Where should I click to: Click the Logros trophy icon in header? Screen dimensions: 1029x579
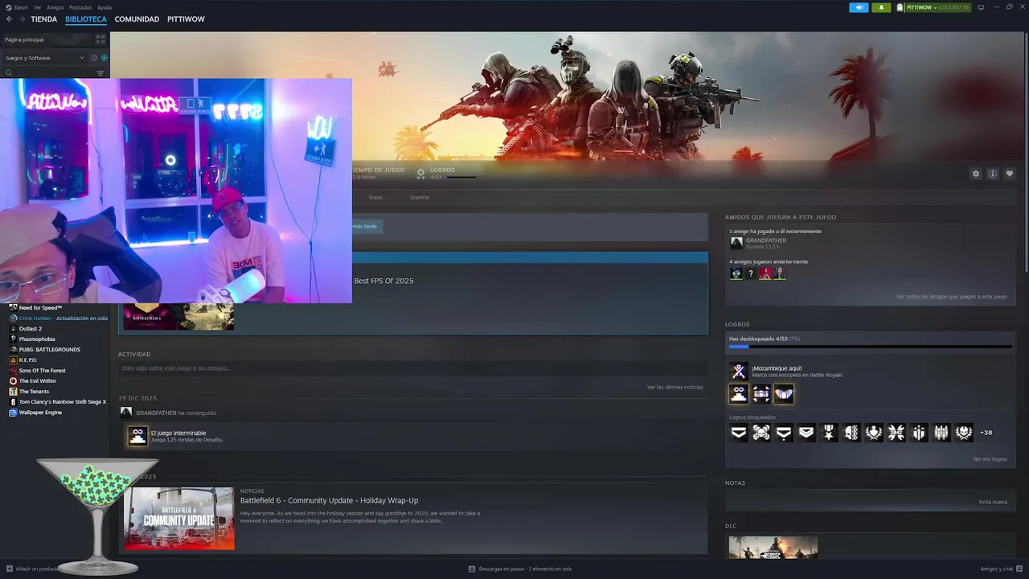tap(420, 173)
